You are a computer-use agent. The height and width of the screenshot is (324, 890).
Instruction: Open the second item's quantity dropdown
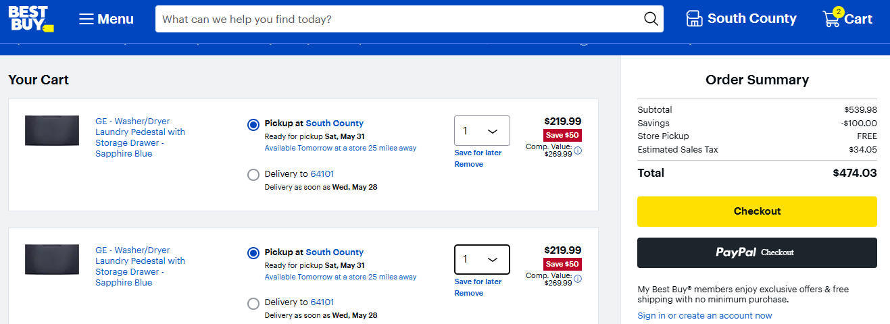pyautogui.click(x=482, y=259)
